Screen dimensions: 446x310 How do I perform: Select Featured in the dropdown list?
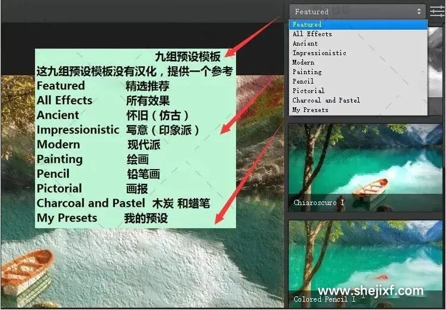point(307,25)
